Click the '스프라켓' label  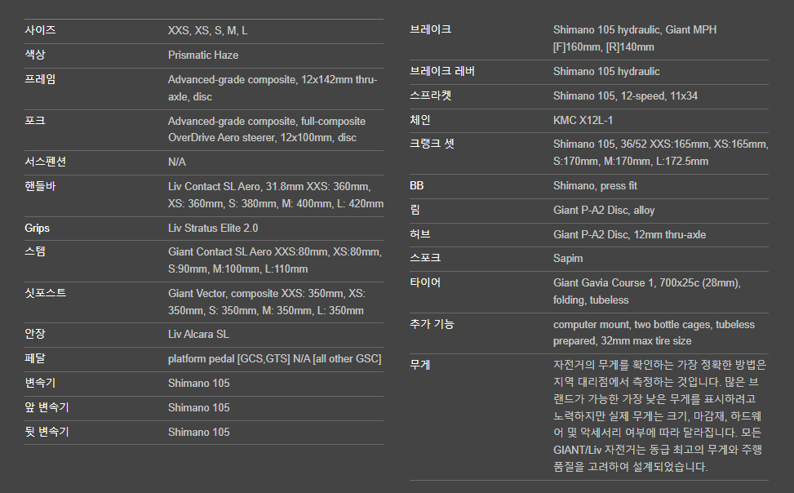pyautogui.click(x=430, y=95)
